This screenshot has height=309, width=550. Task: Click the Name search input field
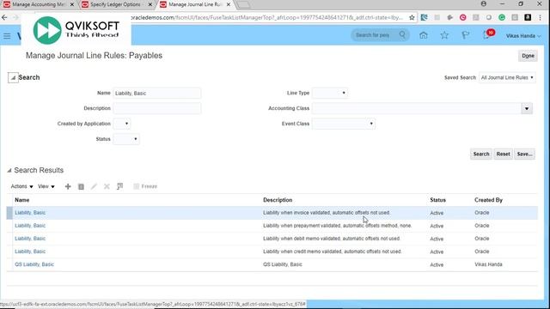point(157,94)
